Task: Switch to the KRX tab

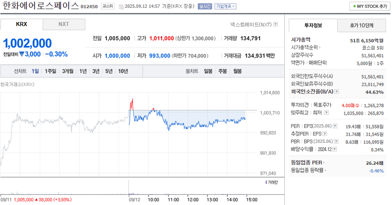Action: (x=22, y=24)
